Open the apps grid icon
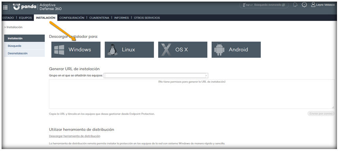 tap(6, 8)
